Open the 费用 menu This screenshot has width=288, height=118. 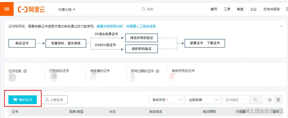[214, 9]
